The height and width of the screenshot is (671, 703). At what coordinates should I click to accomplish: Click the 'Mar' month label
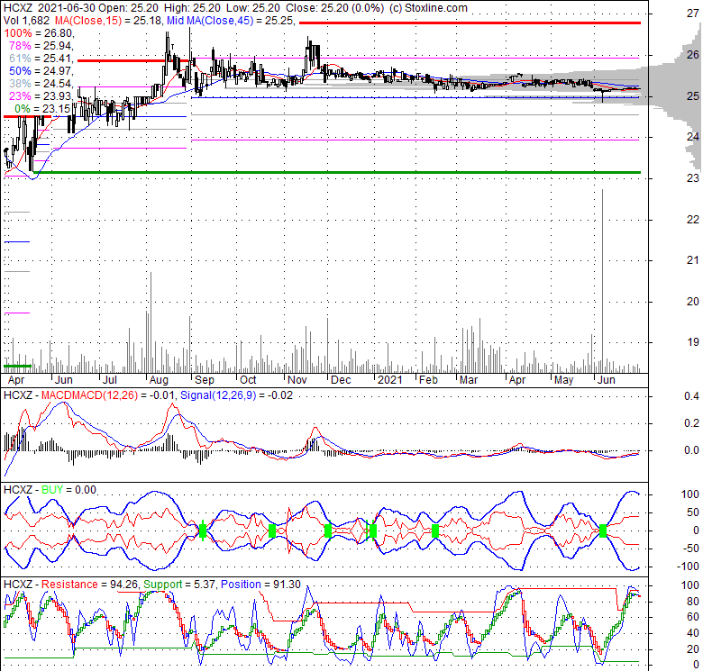point(469,380)
